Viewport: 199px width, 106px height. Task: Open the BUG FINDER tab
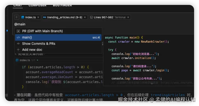(x=62, y=5)
